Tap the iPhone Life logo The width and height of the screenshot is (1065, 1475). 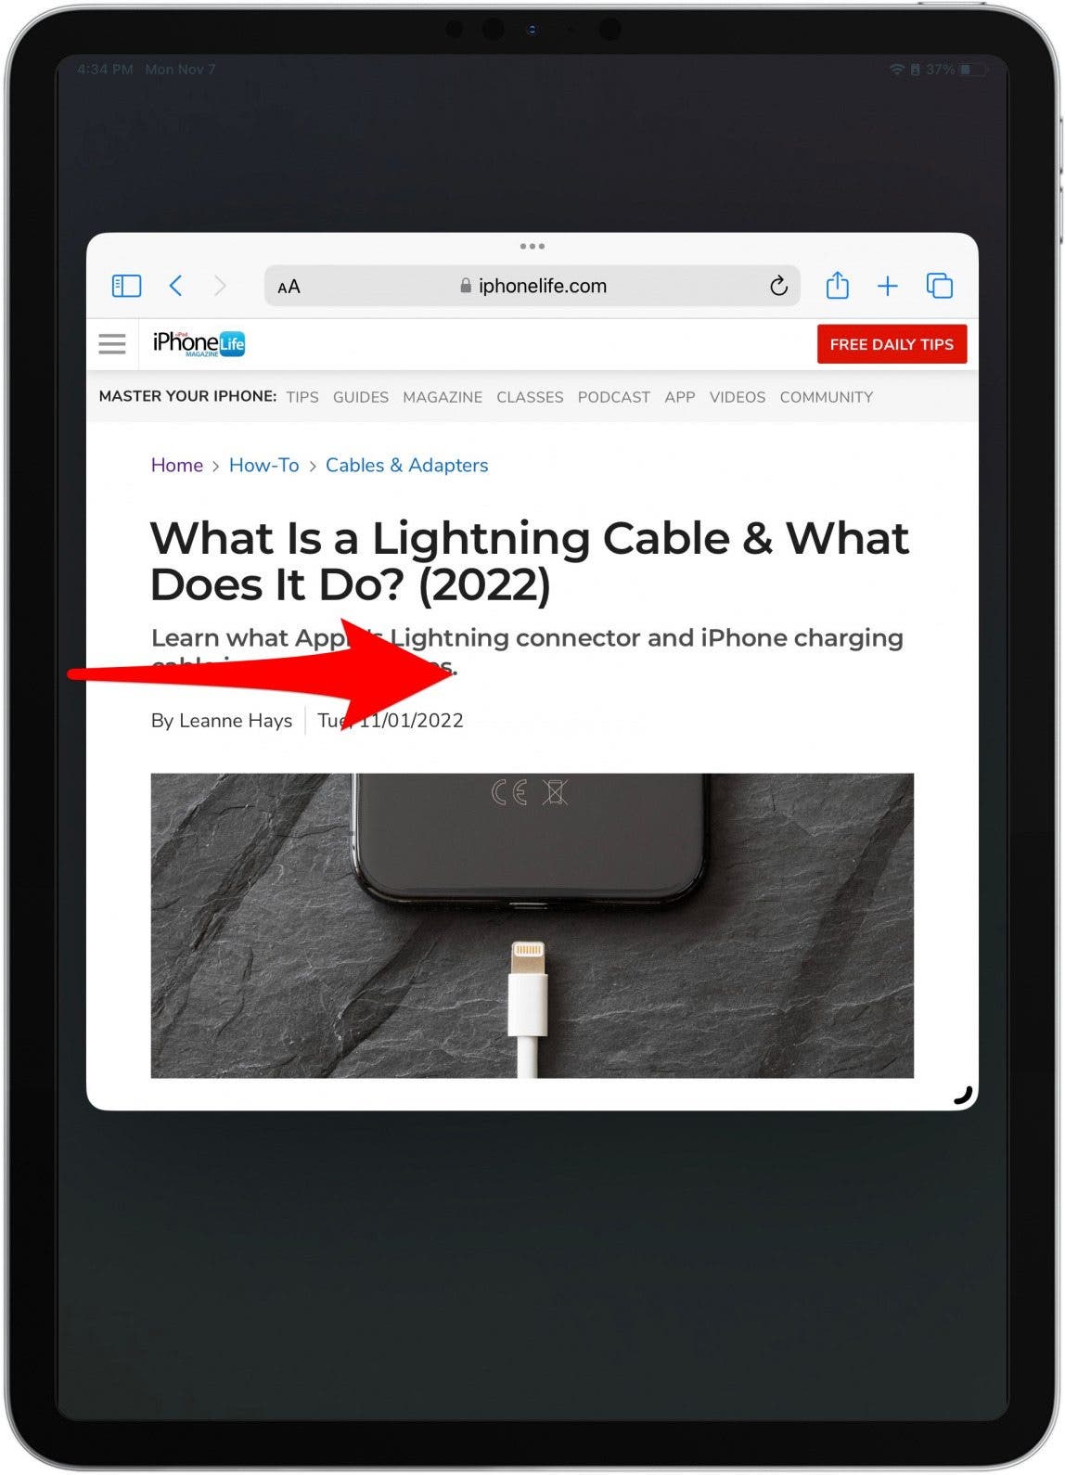[x=199, y=344]
